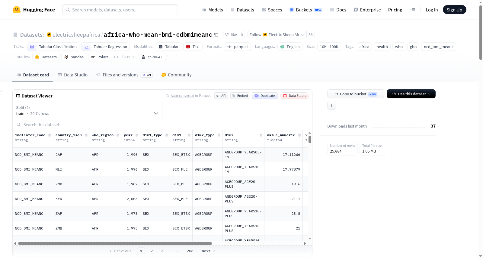Open the Pricing nav item
The height and width of the screenshot is (259, 483).
[x=395, y=10]
